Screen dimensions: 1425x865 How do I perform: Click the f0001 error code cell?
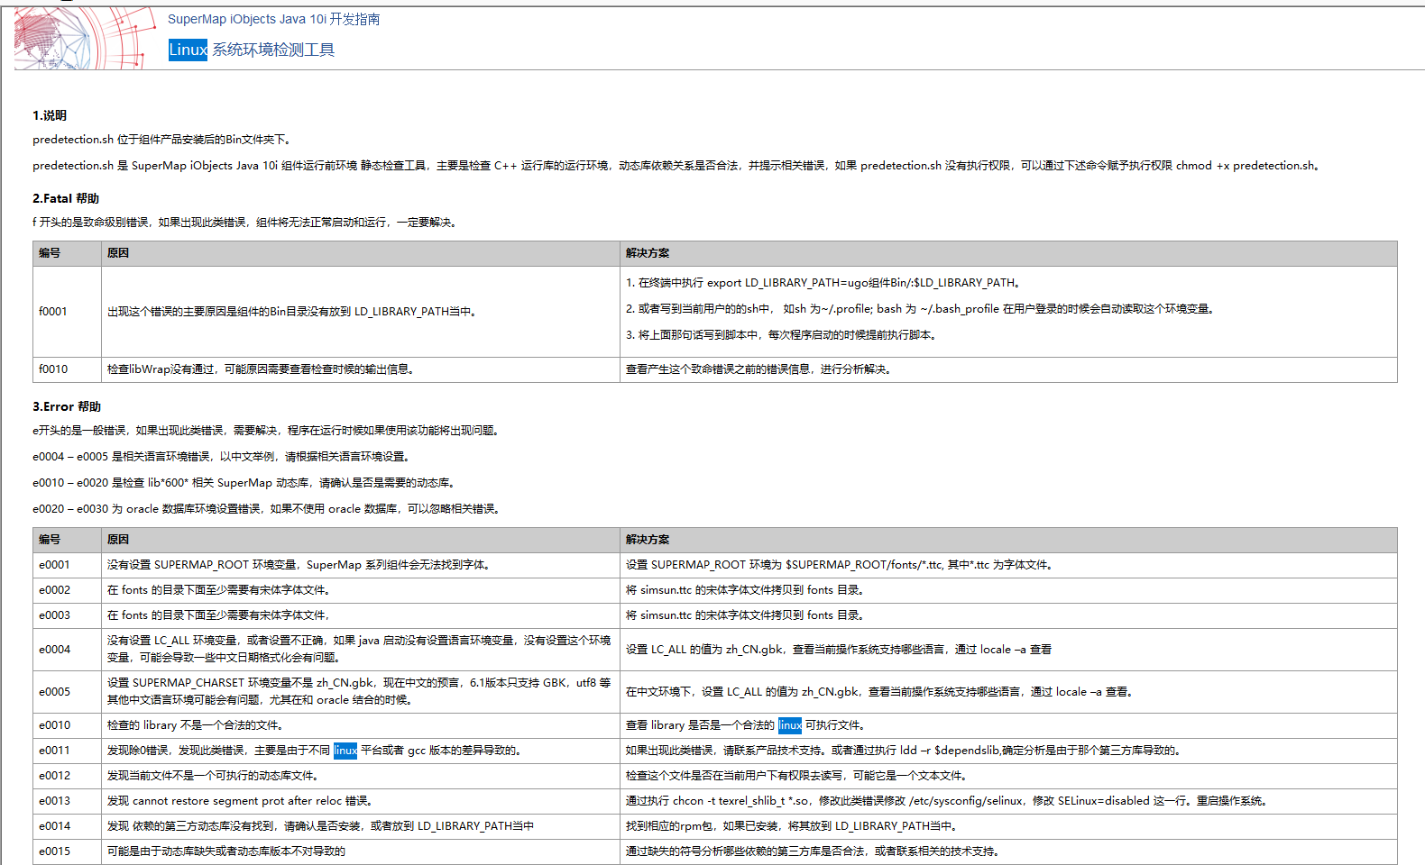click(67, 312)
